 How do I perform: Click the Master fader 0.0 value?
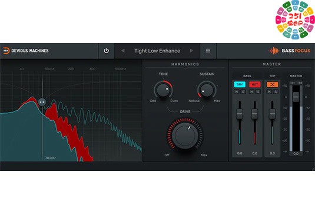tap(296, 154)
